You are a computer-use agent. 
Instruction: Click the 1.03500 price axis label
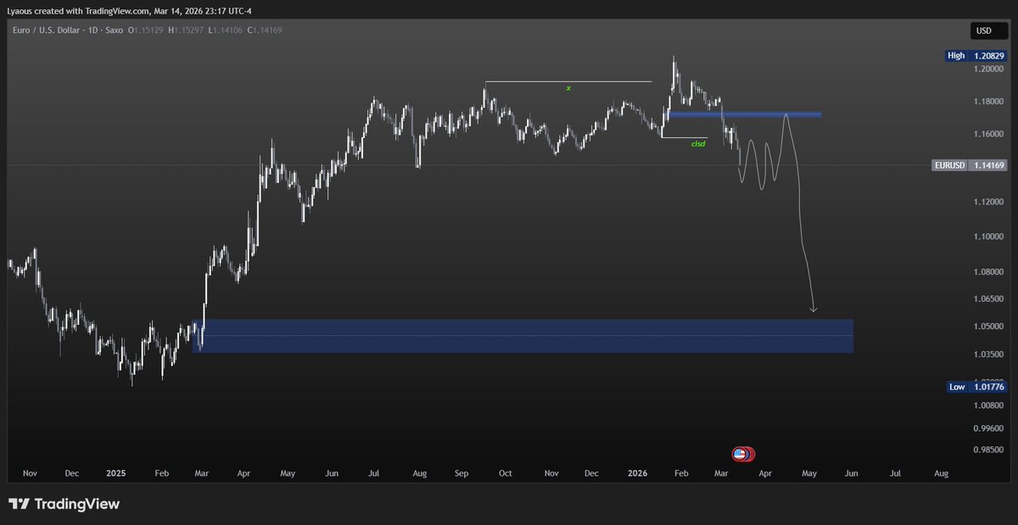click(x=987, y=355)
